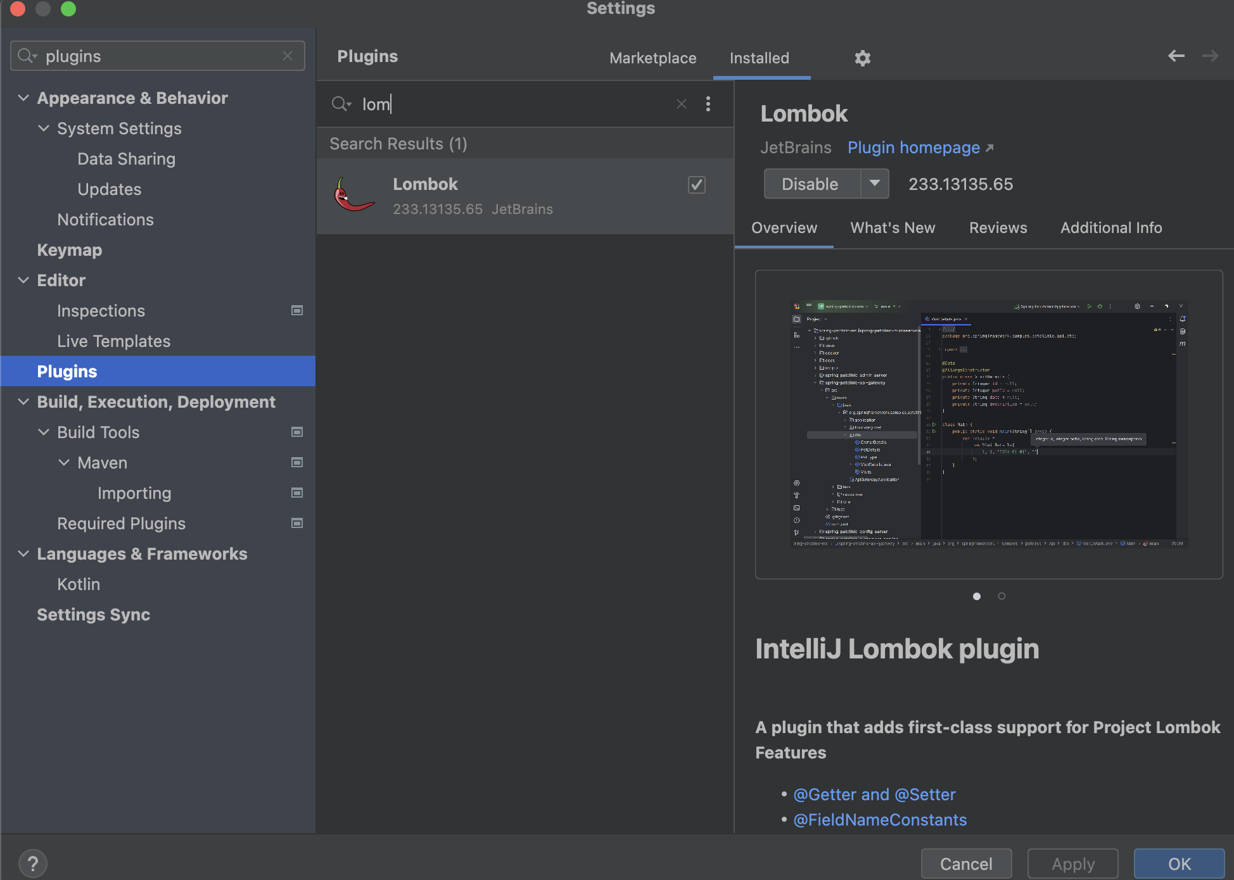The width and height of the screenshot is (1234, 880).
Task: Click the Cancel button
Action: pyautogui.click(x=965, y=864)
